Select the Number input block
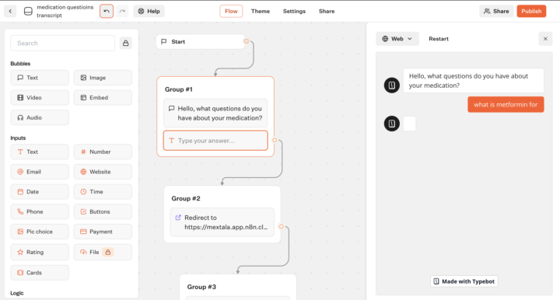This screenshot has width=560, height=300. coord(103,152)
